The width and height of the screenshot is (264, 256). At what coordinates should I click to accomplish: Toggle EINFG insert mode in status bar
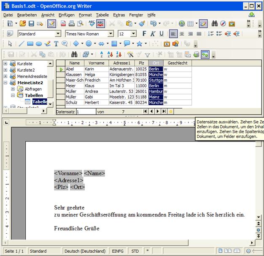click(x=118, y=251)
